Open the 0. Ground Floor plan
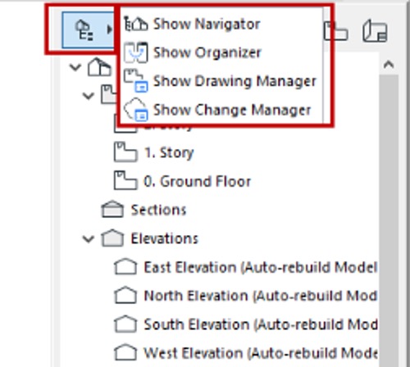 point(198,181)
